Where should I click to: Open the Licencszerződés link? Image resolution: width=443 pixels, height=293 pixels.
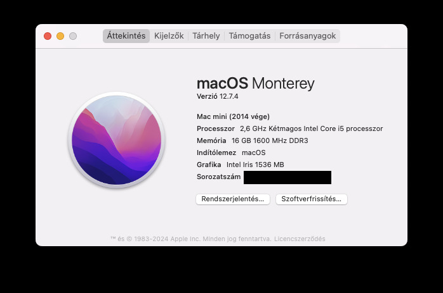click(300, 239)
